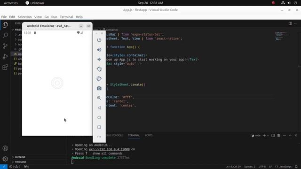Open terminal panel more actions menu
The image size is (301, 169).
[285, 136]
